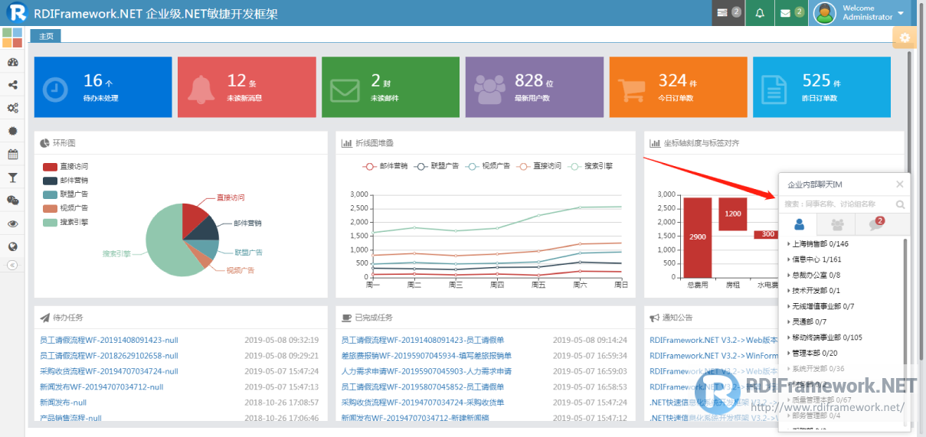
Task: Switch to the IM messages tab with badge
Action: coord(876,224)
